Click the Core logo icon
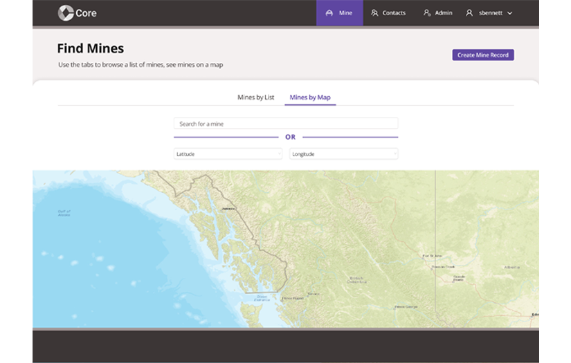This screenshot has height=363, width=571. (66, 13)
